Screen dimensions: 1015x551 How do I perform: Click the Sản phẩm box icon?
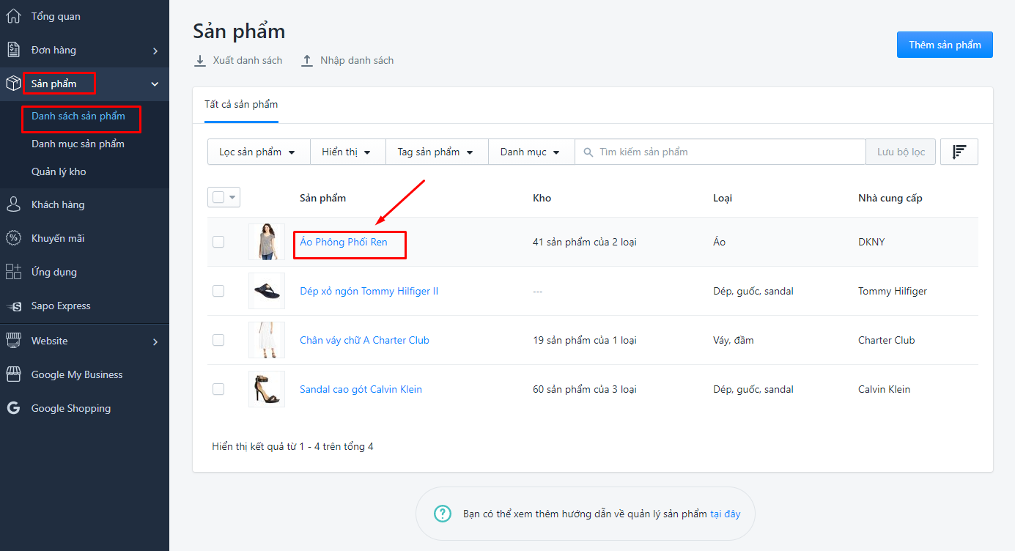[x=13, y=84]
